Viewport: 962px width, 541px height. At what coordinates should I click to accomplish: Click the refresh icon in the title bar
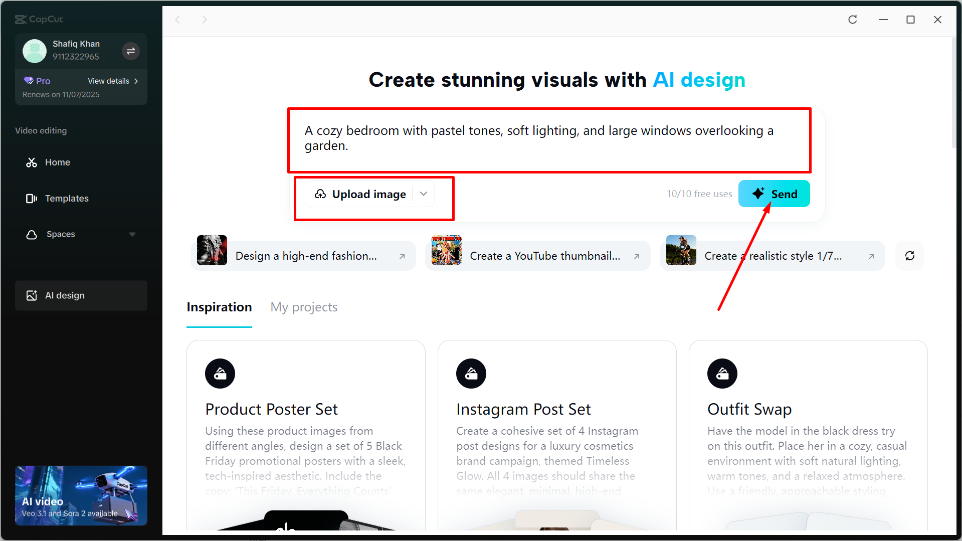pos(852,20)
